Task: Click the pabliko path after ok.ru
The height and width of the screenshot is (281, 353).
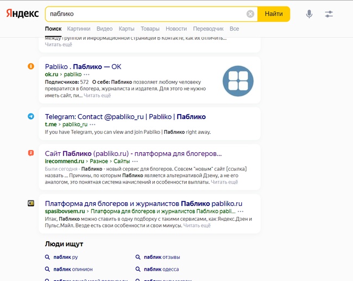Action: pyautogui.click(x=72, y=74)
